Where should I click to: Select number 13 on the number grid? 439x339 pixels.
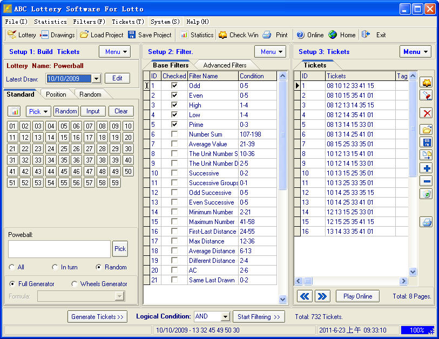coord(38,138)
